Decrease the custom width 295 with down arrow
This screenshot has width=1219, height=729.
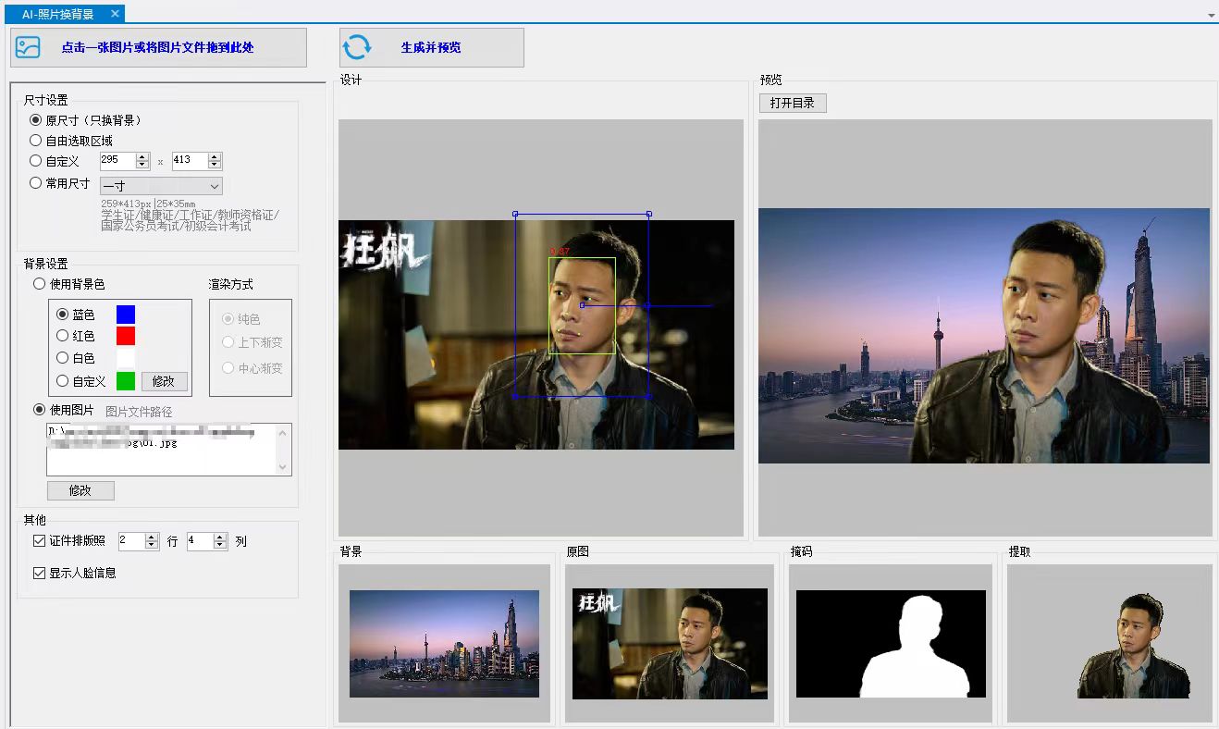(142, 166)
